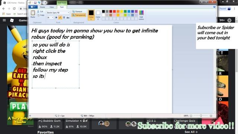Select Transparent background option
Screen dimensions: 238x134
tap(79, 15)
